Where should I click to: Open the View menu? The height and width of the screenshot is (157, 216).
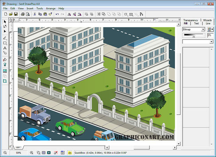(x=21, y=8)
